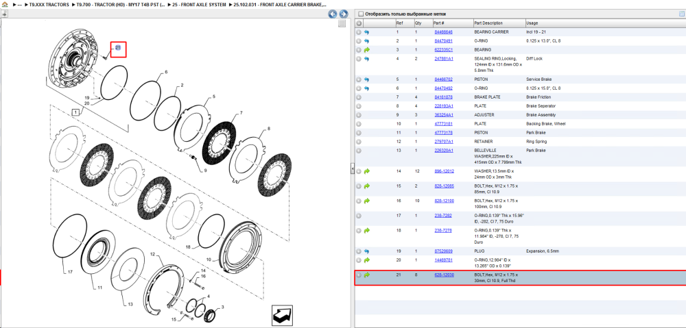Add RETAINER row using its plus icon
The image size is (686, 328).
point(358,142)
